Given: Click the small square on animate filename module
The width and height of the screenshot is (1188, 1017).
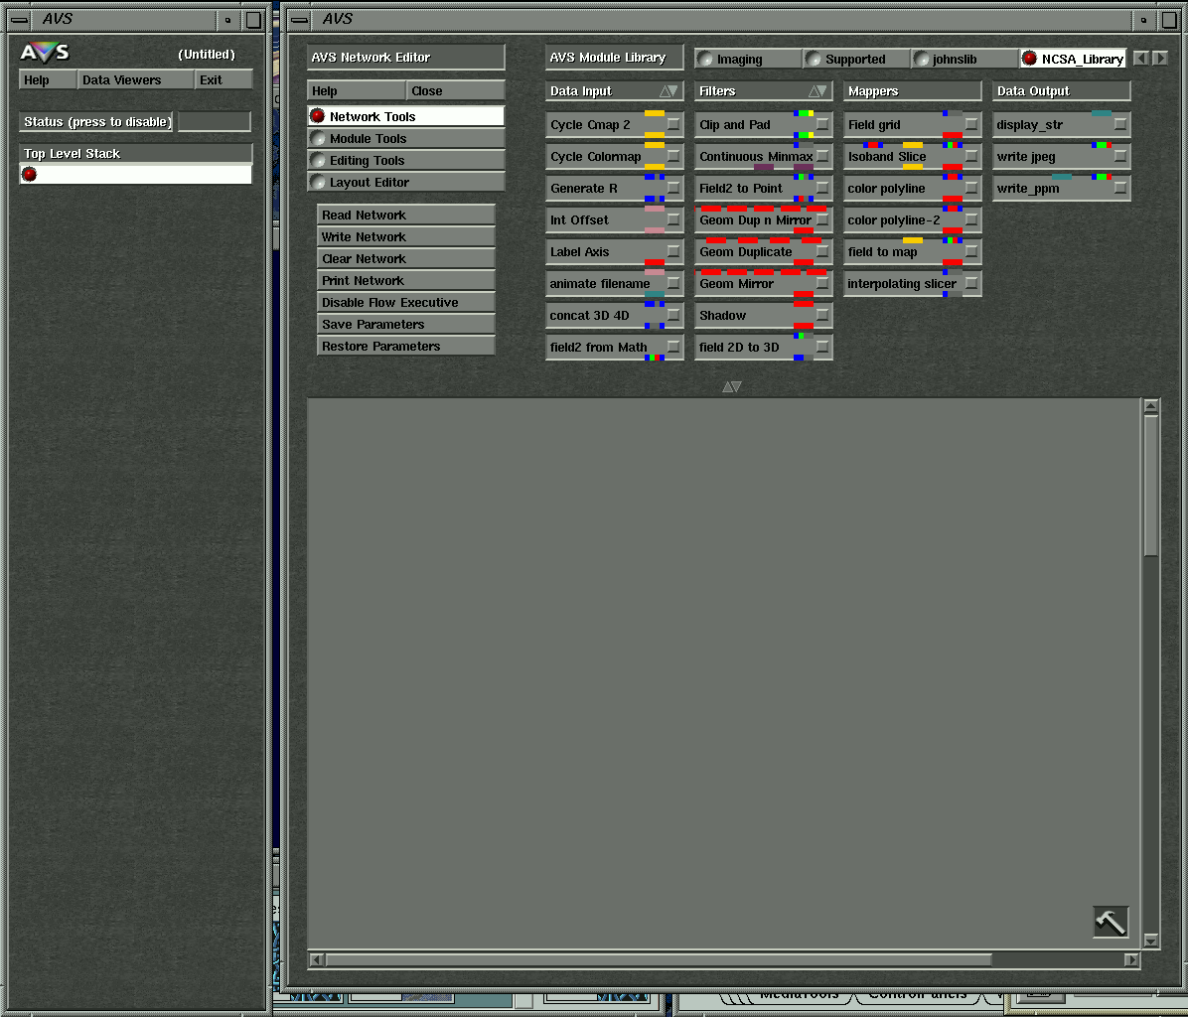Looking at the screenshot, I should click(x=672, y=283).
